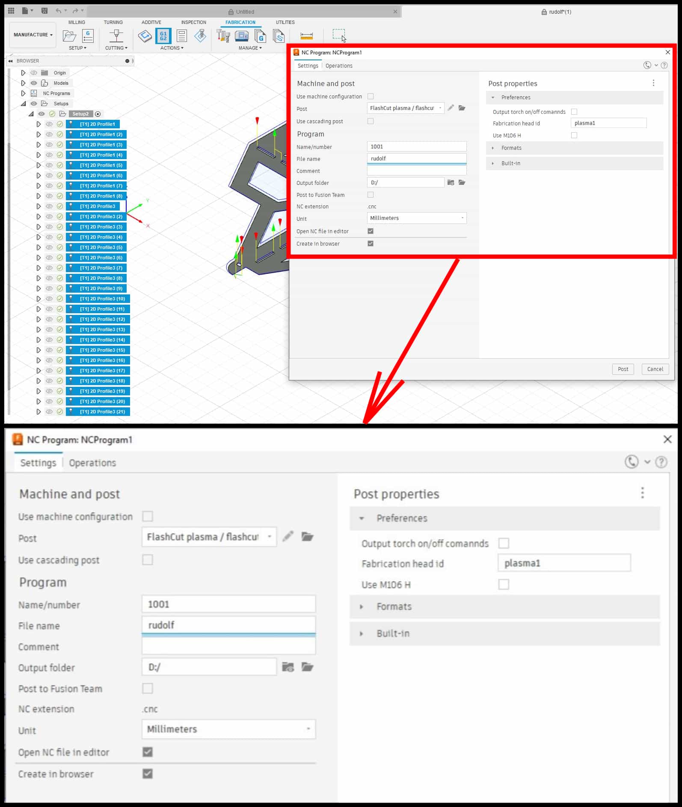682x807 pixels.
Task: Close the Untitled document tab
Action: pos(395,12)
